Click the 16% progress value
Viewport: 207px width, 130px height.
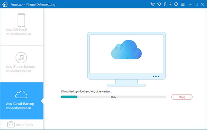[113, 97]
